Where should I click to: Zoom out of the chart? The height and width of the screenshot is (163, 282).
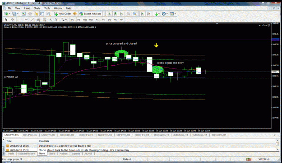pos(134,14)
